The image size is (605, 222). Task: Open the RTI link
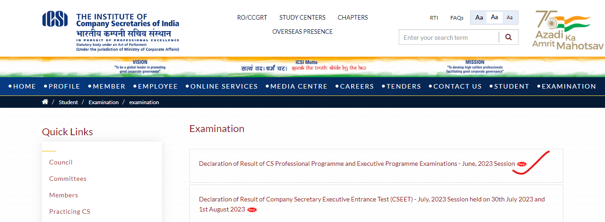(434, 18)
